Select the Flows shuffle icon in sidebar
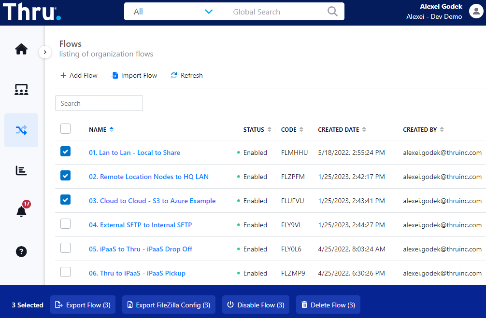This screenshot has width=486, height=318. [x=21, y=130]
